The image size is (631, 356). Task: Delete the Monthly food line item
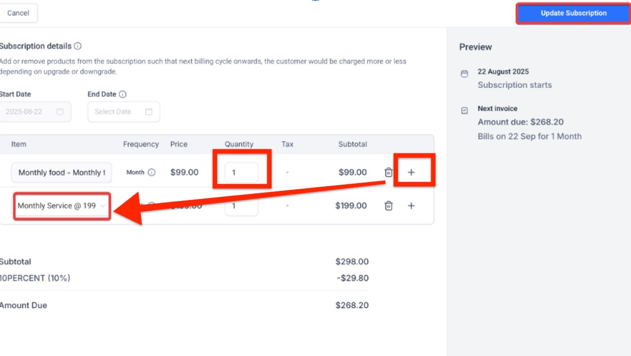(389, 172)
